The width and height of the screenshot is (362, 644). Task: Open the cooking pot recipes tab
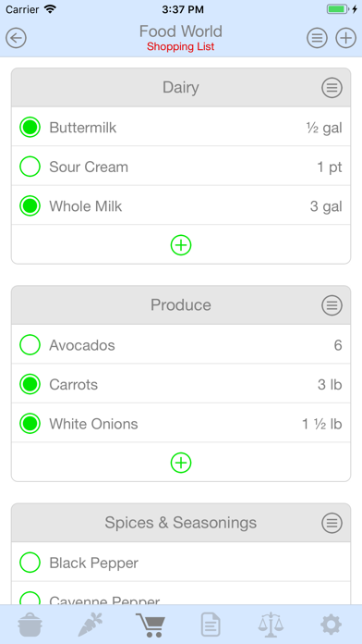30,625
